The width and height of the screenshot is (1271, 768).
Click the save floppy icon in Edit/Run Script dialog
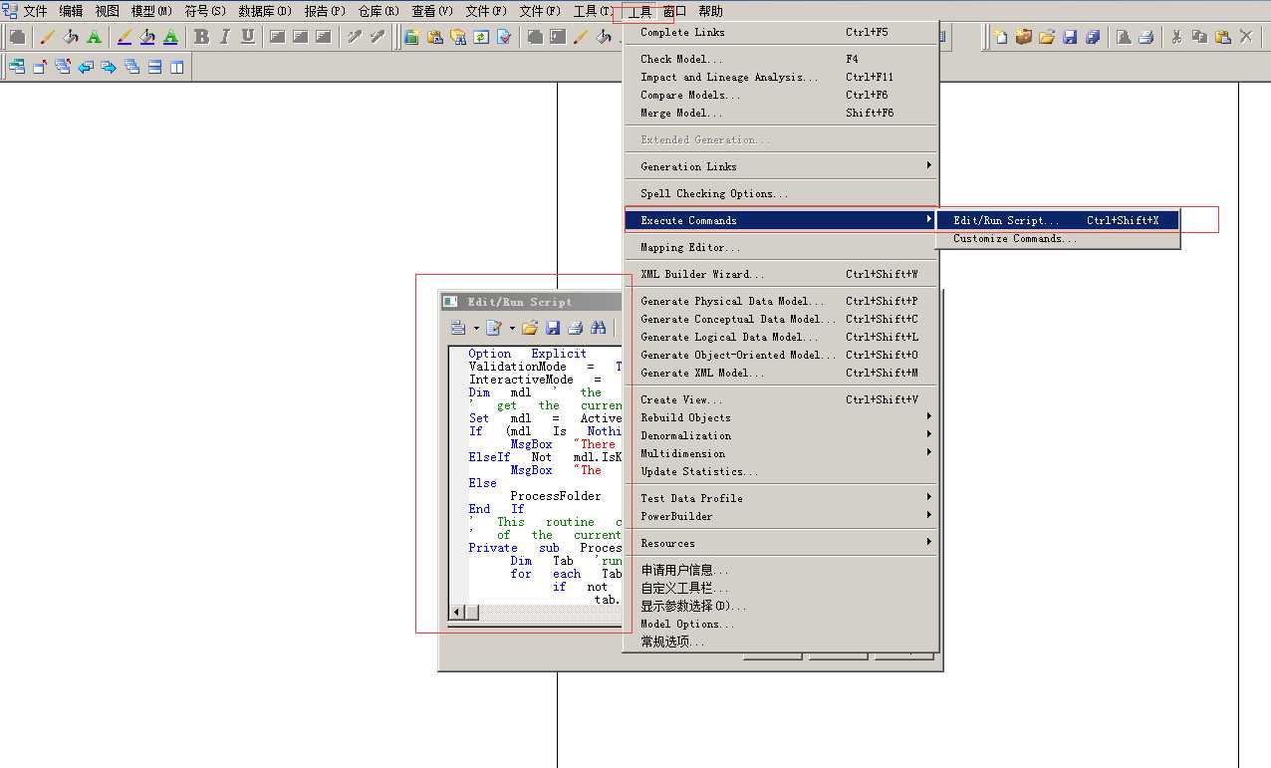point(553,327)
